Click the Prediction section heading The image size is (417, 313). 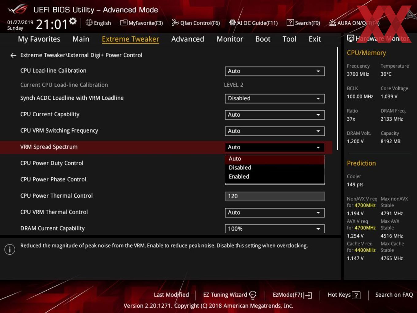tap(361, 163)
